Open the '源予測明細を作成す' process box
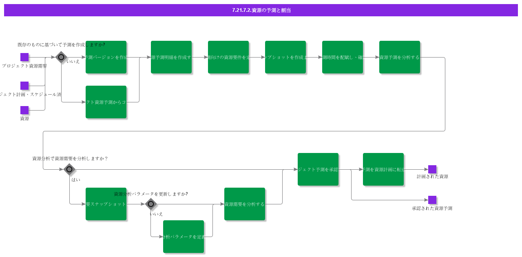522x257 pixels. pos(171,57)
